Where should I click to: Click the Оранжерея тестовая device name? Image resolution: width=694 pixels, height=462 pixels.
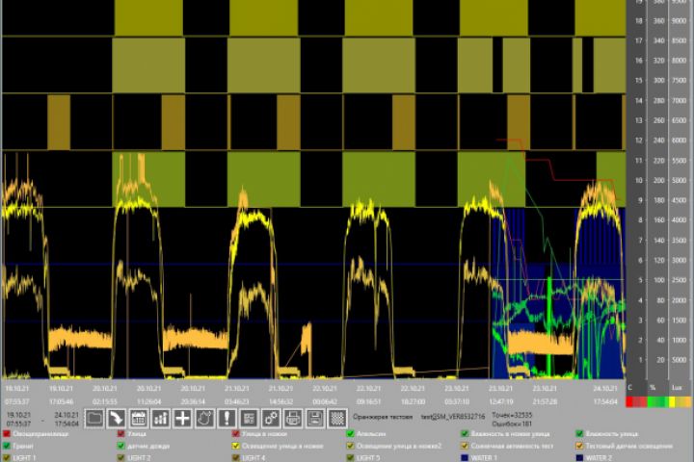tap(383, 417)
